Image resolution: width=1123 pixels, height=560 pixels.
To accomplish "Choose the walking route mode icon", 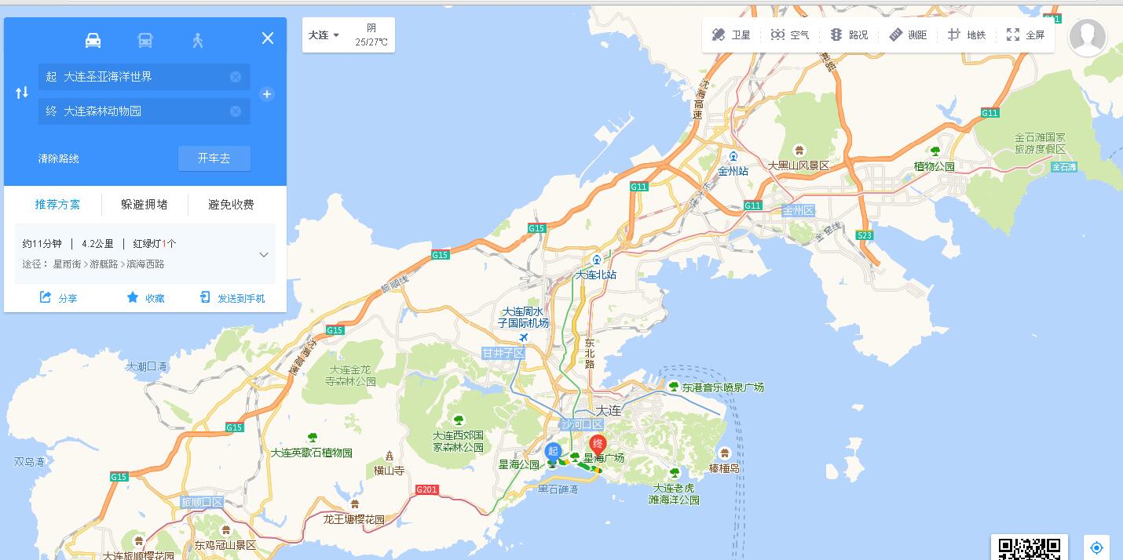I will [198, 40].
